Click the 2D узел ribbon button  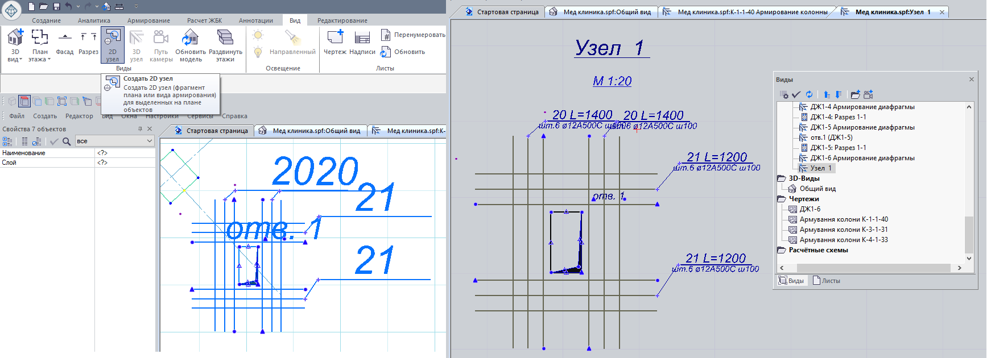click(x=113, y=45)
